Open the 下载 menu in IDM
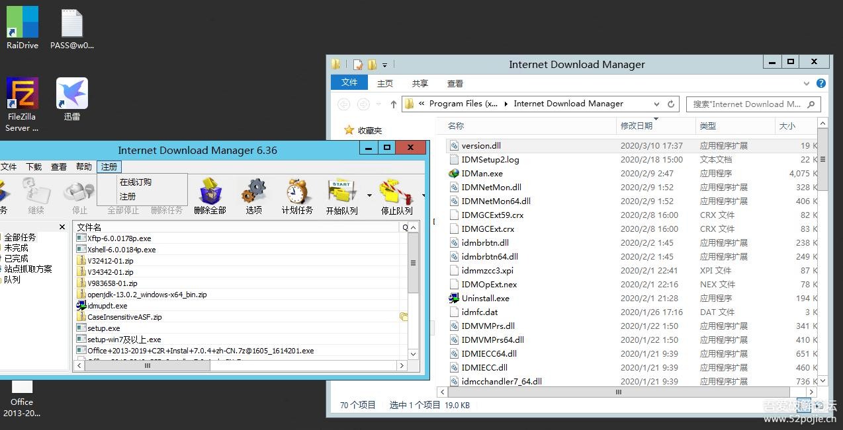The width and height of the screenshot is (843, 430). 34,167
